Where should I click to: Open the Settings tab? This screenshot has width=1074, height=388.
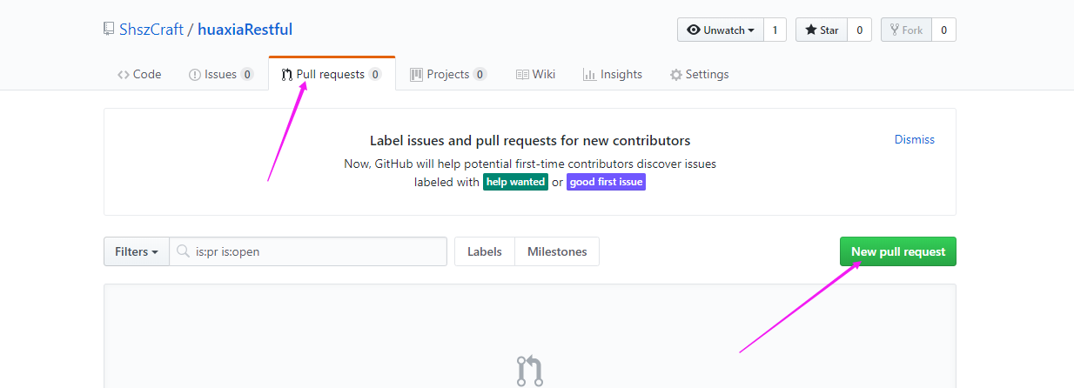coord(699,74)
